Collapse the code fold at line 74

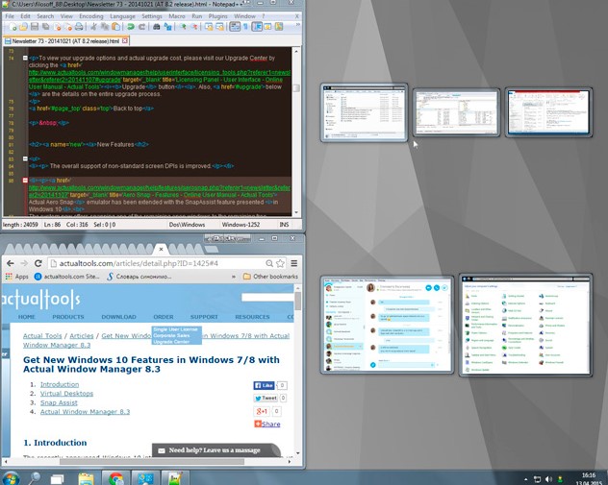click(x=25, y=59)
